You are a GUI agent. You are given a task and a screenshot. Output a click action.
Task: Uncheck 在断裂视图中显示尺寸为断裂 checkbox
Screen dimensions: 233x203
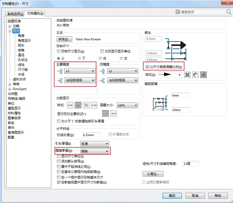(59, 182)
